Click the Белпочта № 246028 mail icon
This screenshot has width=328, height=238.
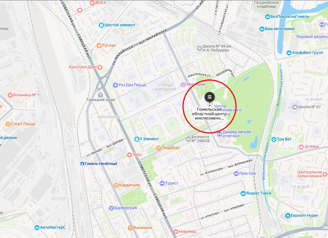click(188, 139)
